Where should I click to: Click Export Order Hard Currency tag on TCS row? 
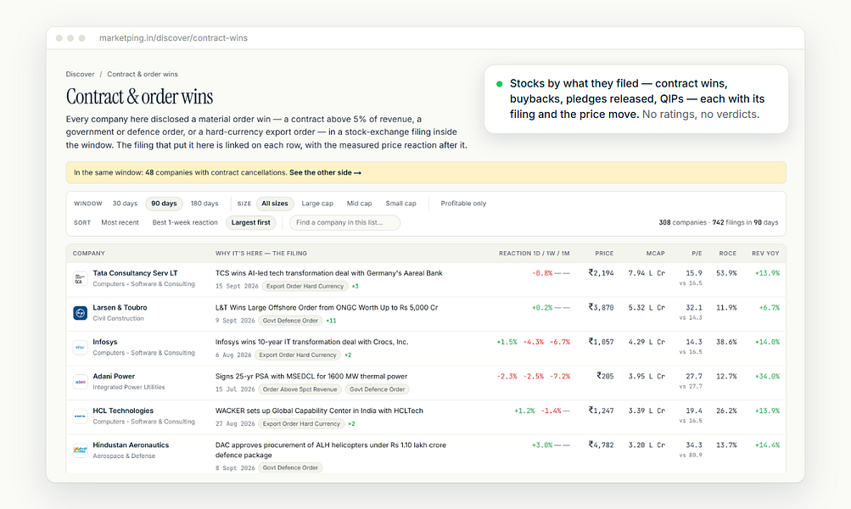pos(305,286)
